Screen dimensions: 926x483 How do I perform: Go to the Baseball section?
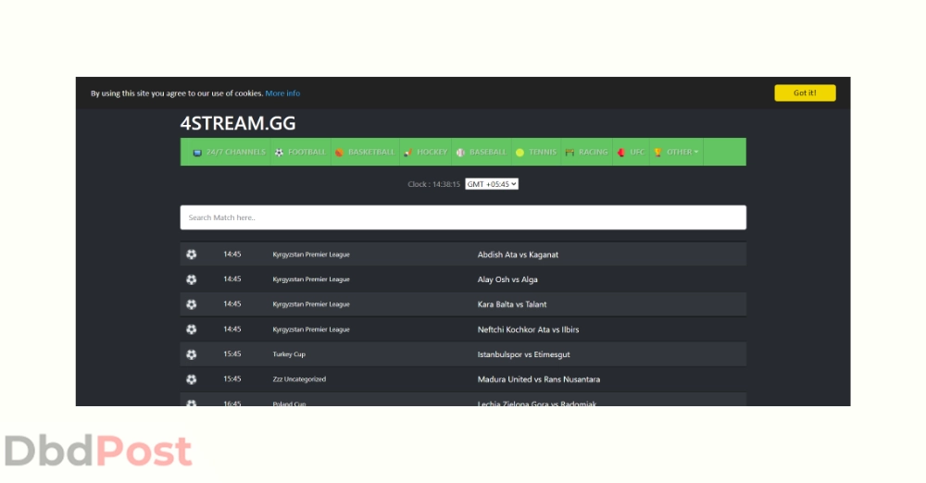(482, 153)
